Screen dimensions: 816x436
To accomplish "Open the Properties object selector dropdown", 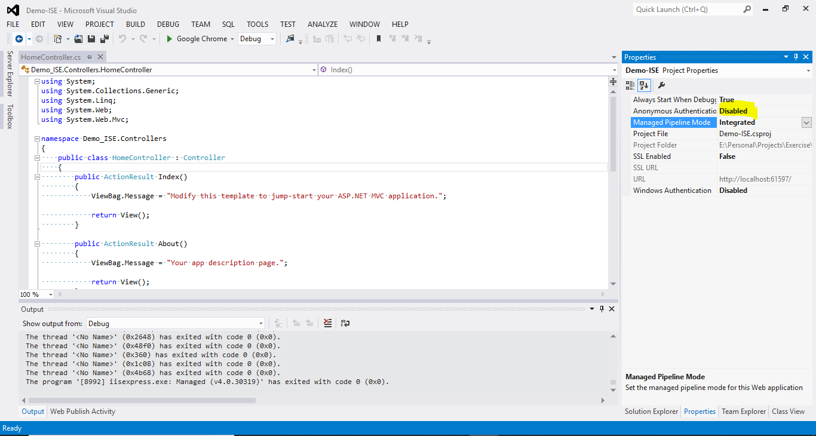I will click(x=808, y=70).
